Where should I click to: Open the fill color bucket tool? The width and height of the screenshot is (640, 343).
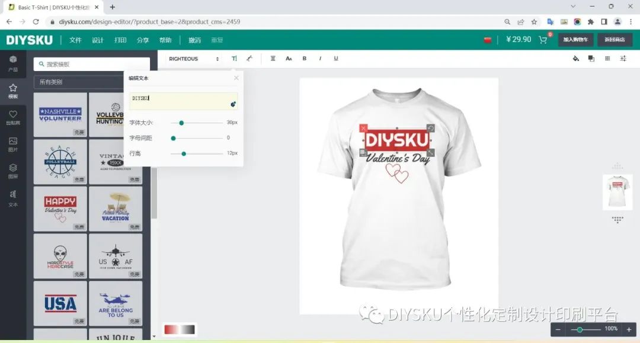click(575, 59)
